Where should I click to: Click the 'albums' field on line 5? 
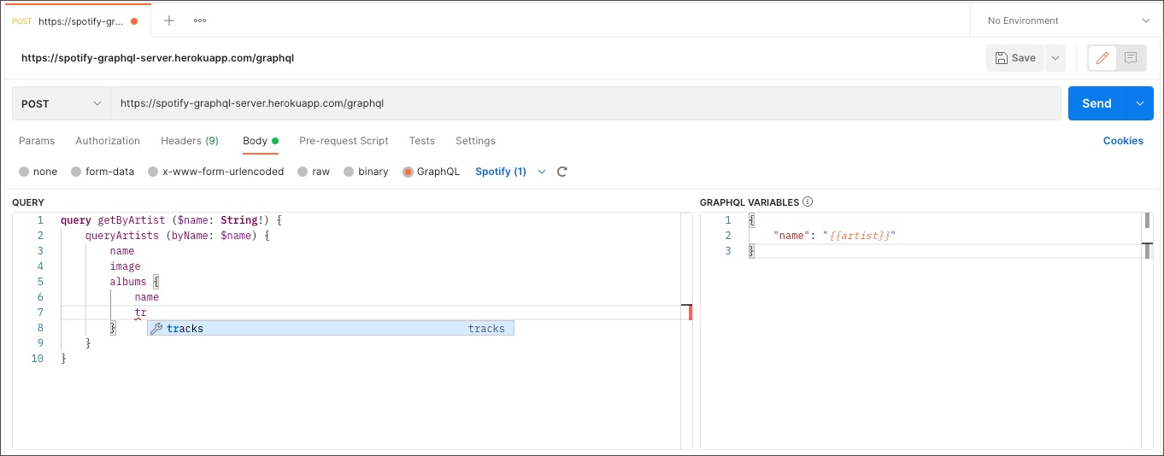coord(128,282)
